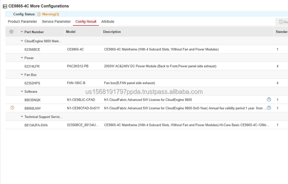Click warning icon on the 88060LNW row
The height and width of the screenshot is (184, 288).
[12, 108]
